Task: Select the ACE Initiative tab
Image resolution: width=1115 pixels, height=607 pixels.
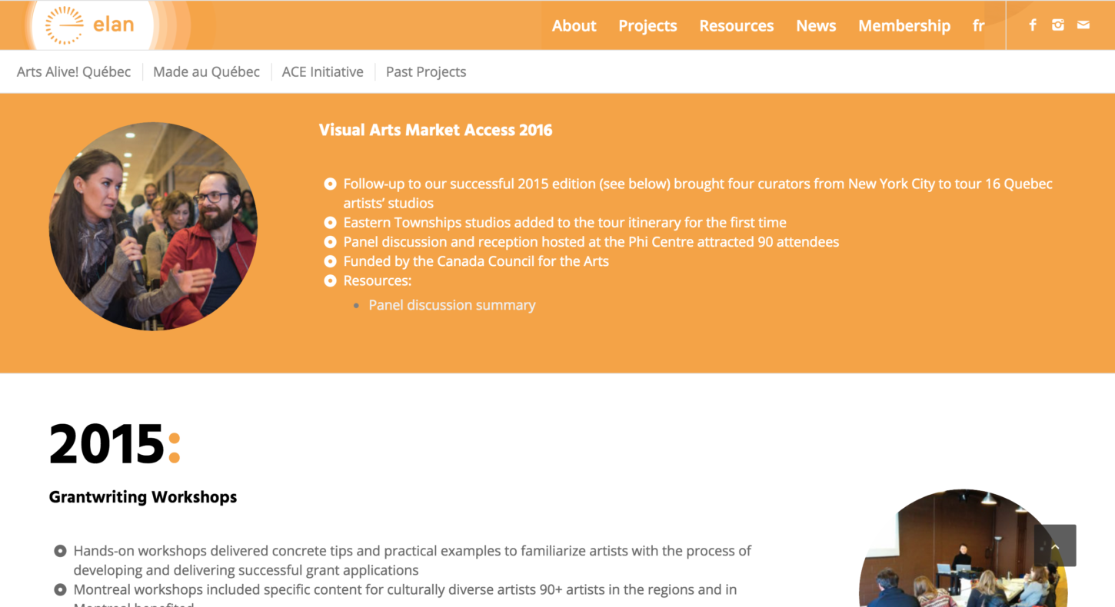Action: coord(322,71)
